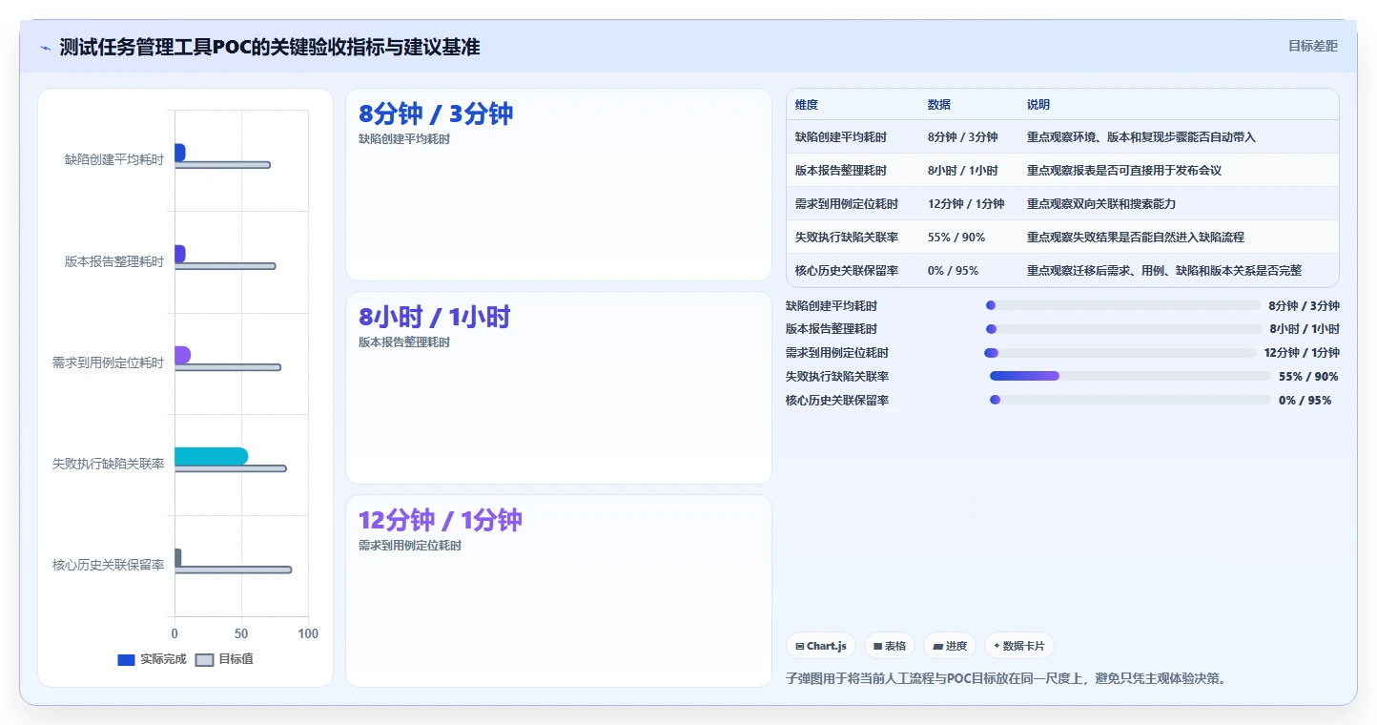
Task: Click the 12分钟 / 1分钟 progress value text
Action: 1302,353
